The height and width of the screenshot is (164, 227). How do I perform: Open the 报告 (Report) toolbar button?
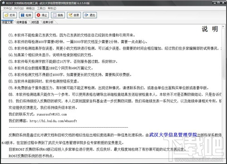[x=58, y=15]
